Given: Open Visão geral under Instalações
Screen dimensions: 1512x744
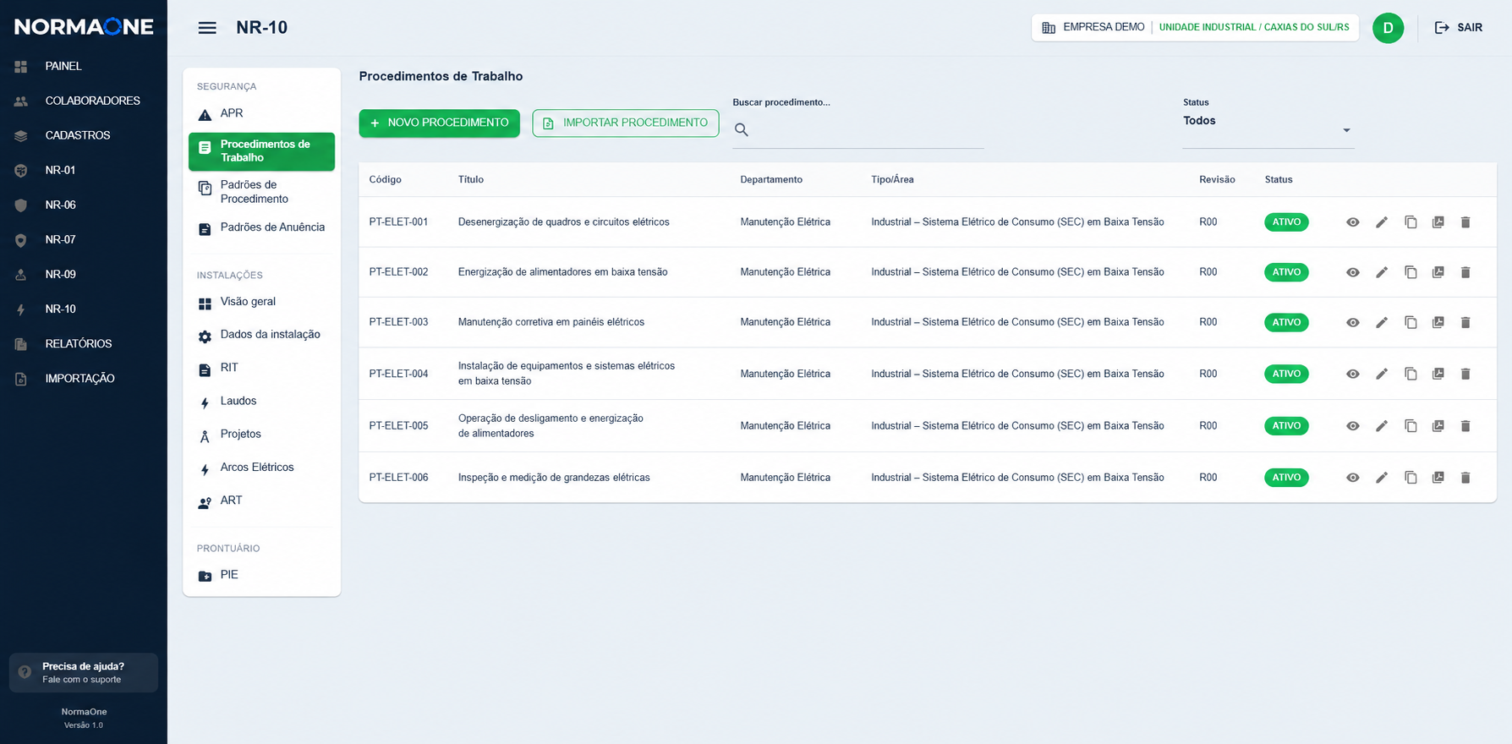Looking at the screenshot, I should (x=261, y=302).
